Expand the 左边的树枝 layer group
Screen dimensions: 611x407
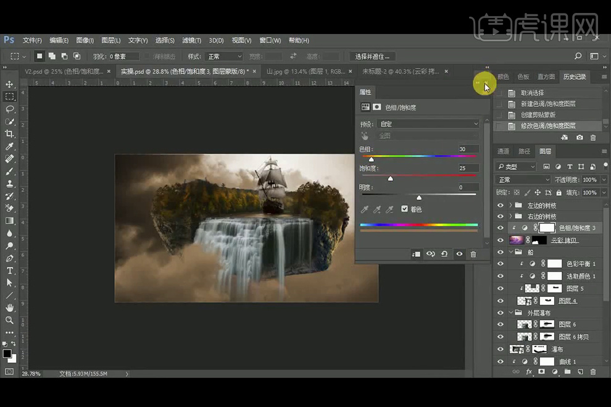(x=510, y=205)
